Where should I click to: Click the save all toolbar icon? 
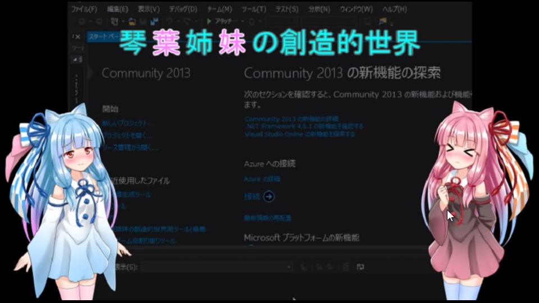pos(154,22)
